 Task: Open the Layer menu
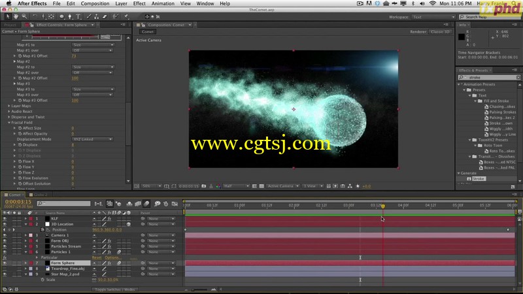pos(121,3)
